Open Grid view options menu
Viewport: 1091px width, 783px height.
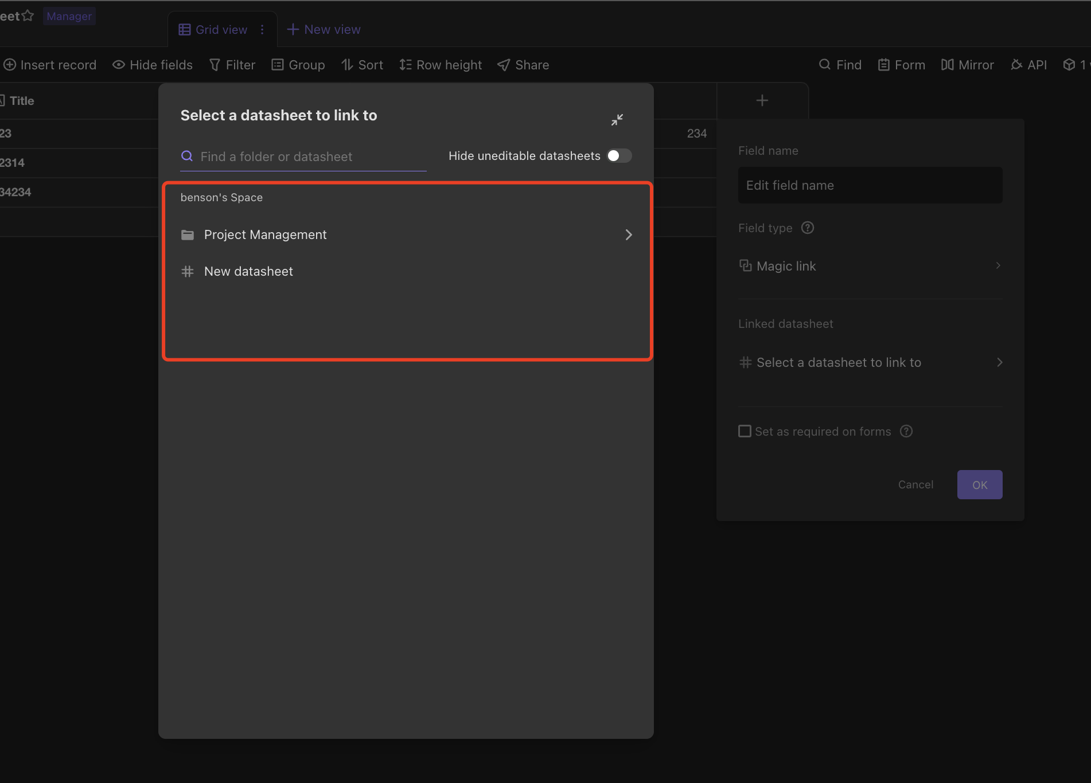coord(262,29)
